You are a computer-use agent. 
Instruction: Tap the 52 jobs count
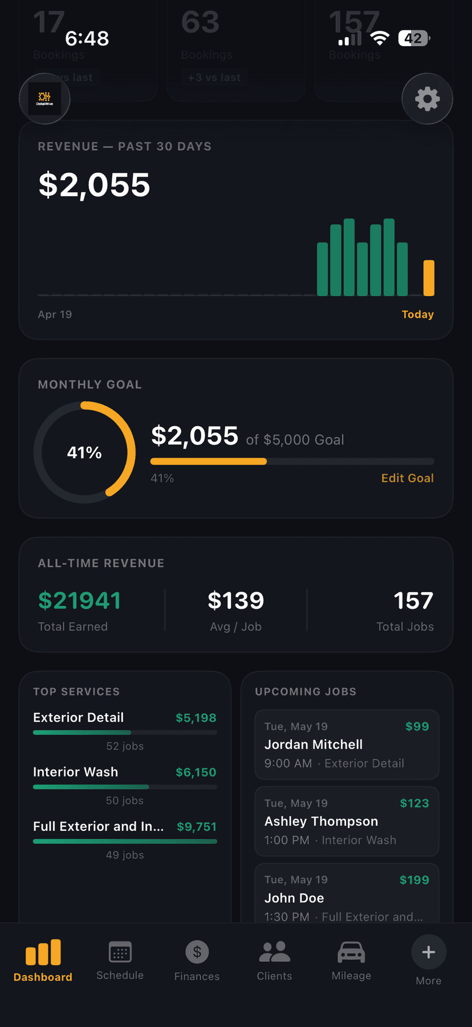pyautogui.click(x=125, y=746)
